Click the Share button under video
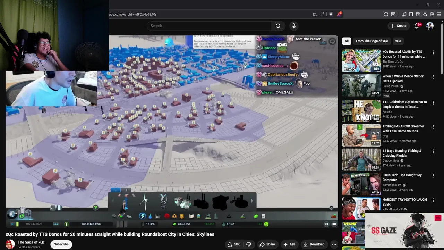The width and height of the screenshot is (444, 250). pos(267,244)
